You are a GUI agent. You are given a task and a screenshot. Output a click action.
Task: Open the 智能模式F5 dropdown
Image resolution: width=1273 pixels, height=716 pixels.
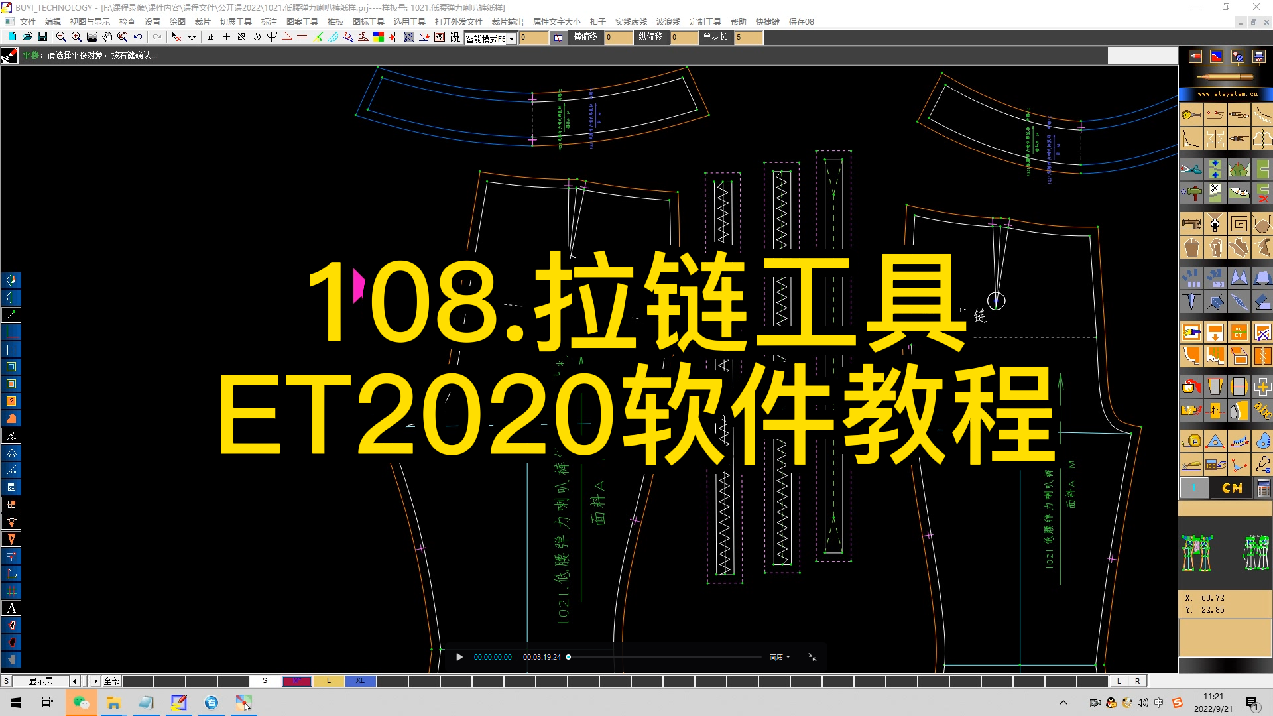(x=511, y=38)
